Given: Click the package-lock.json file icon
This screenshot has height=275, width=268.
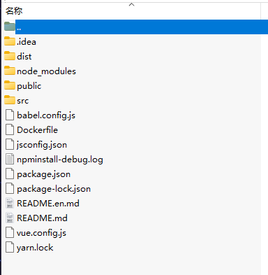Looking at the screenshot, I should (x=10, y=188).
